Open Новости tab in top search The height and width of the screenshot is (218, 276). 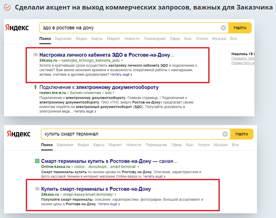coord(132,39)
